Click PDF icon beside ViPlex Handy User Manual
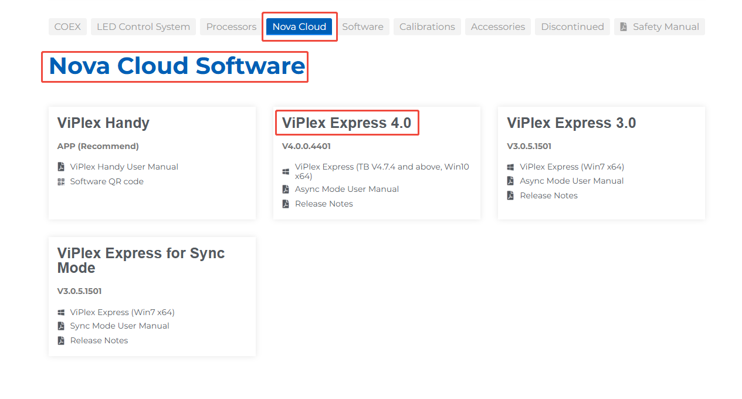The height and width of the screenshot is (399, 742). coord(61,167)
